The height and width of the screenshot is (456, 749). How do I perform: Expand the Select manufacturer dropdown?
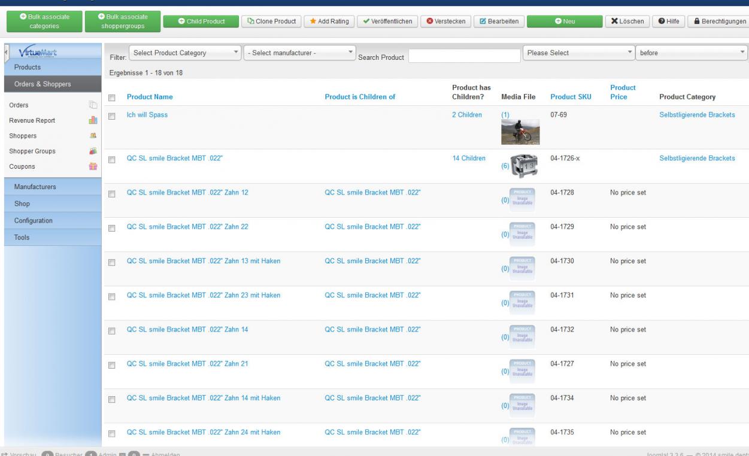pyautogui.click(x=299, y=53)
